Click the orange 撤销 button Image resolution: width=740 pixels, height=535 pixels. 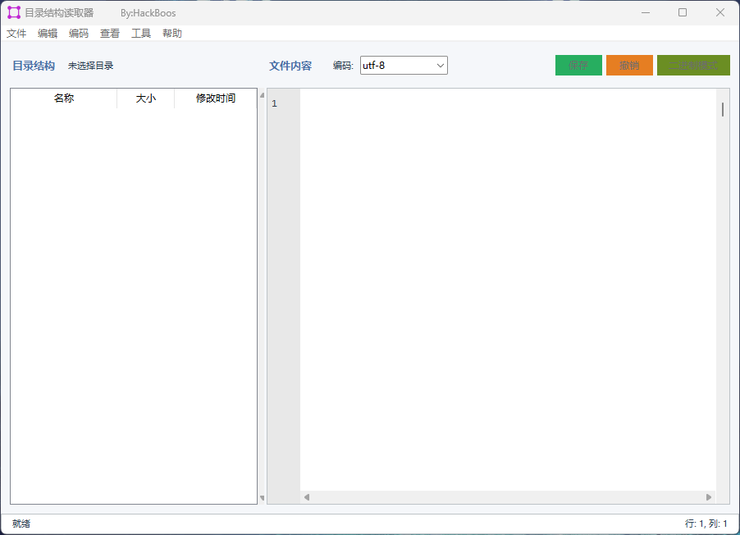[629, 66]
